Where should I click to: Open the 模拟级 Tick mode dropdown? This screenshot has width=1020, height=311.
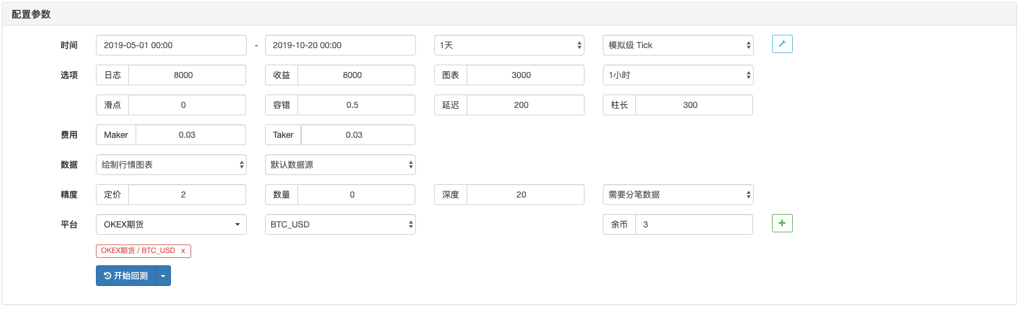click(677, 45)
